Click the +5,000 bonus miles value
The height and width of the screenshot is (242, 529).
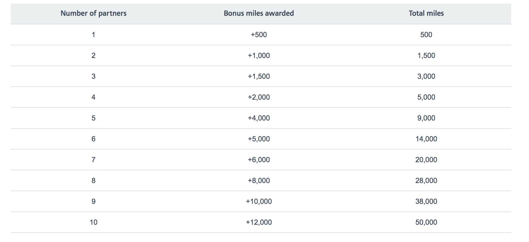pos(259,139)
